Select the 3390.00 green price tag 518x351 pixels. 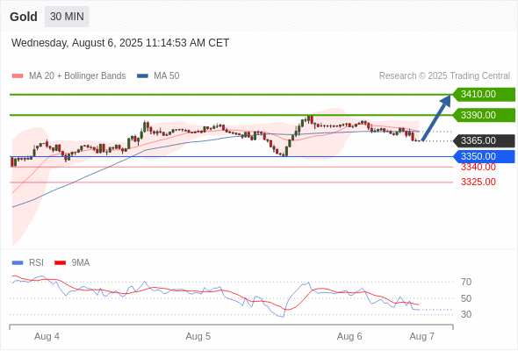click(484, 115)
